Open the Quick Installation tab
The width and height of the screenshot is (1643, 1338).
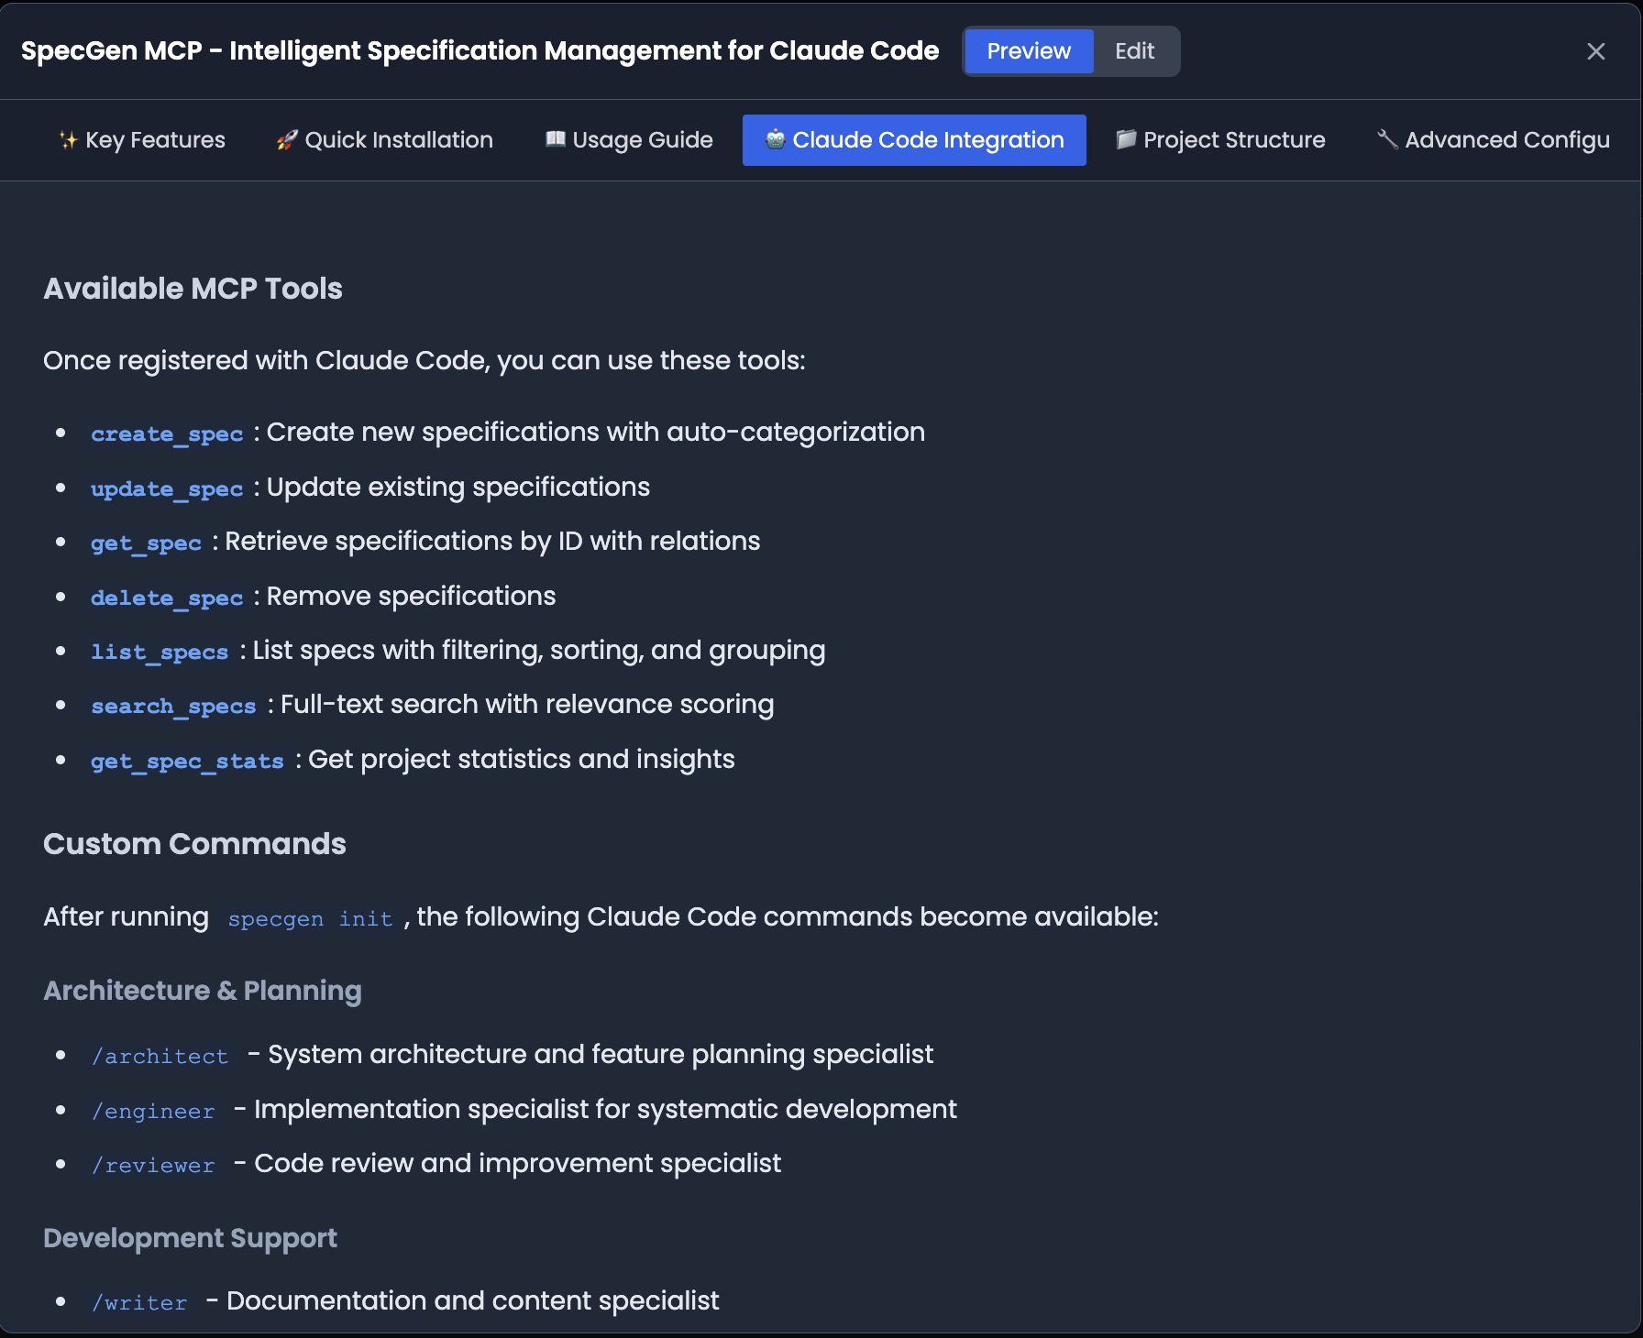coord(385,140)
